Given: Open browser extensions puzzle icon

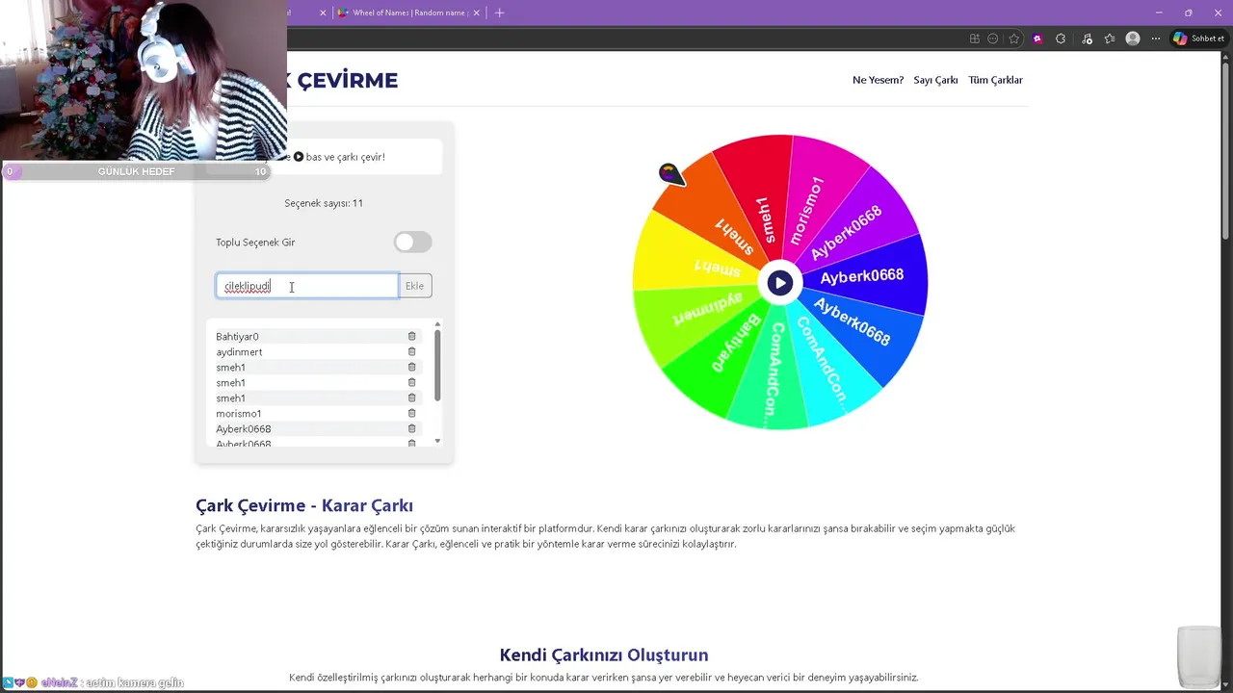Looking at the screenshot, I should click(1061, 38).
